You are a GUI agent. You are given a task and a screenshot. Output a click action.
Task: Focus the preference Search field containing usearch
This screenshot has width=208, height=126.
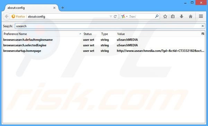point(110,26)
